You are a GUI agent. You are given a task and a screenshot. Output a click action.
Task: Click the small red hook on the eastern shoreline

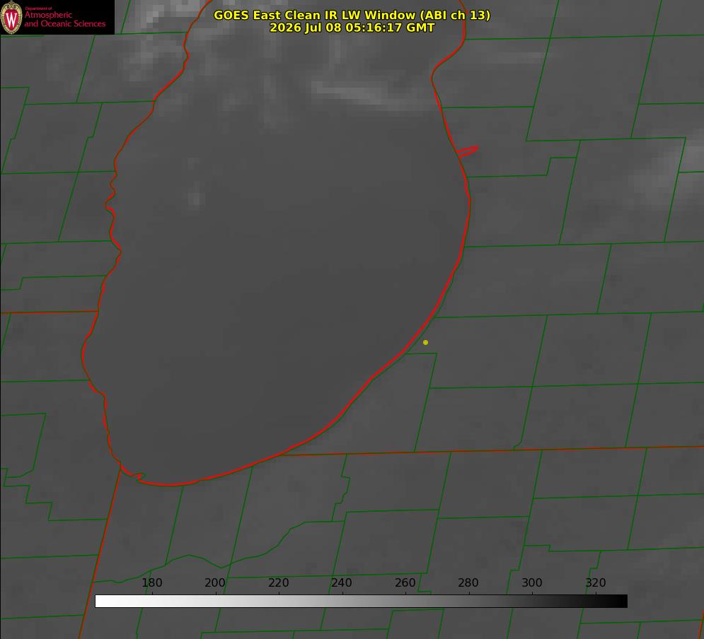click(467, 151)
